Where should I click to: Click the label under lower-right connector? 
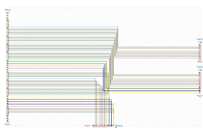point(200,96)
